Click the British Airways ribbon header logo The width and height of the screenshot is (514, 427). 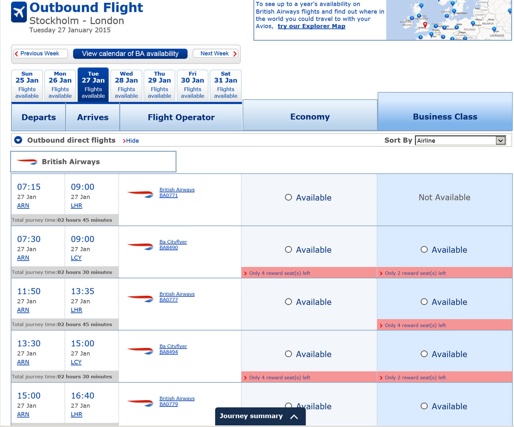[27, 162]
